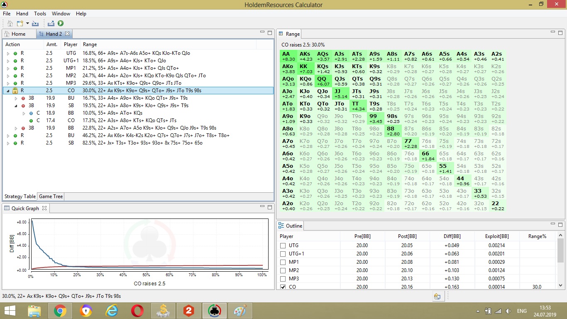Maximize the Quick Graph panel
The width and height of the screenshot is (567, 319).
[270, 207]
